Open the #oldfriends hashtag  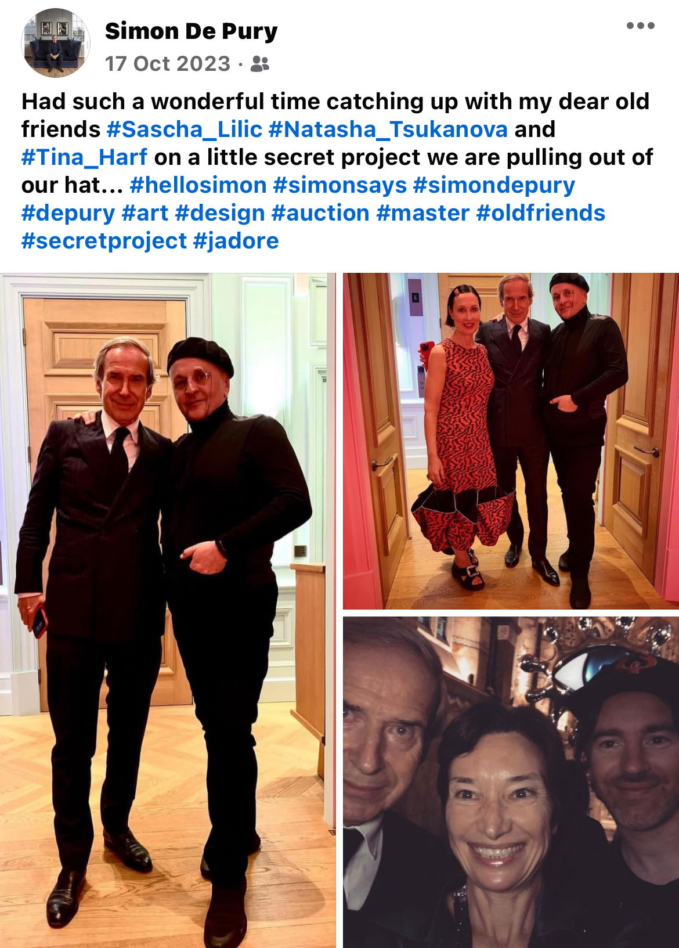541,212
